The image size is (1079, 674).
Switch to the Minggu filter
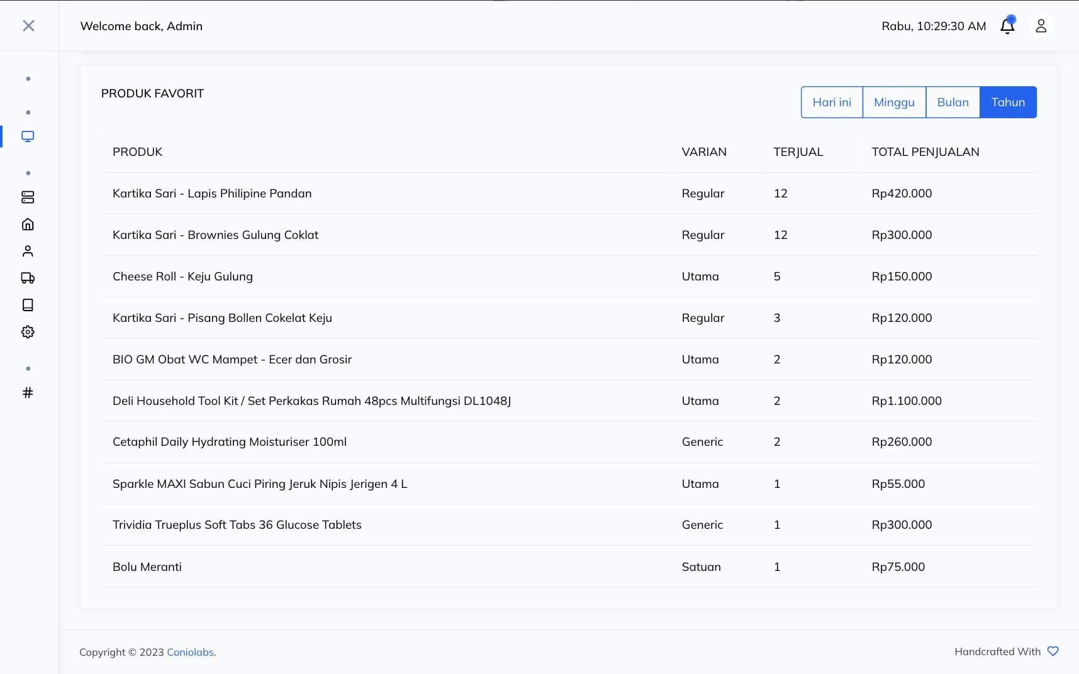893,102
